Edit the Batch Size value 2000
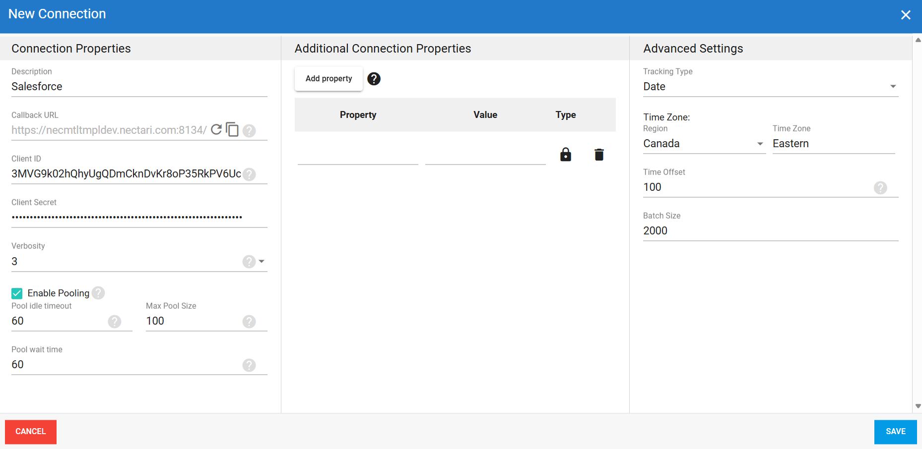The height and width of the screenshot is (449, 922). 771,231
